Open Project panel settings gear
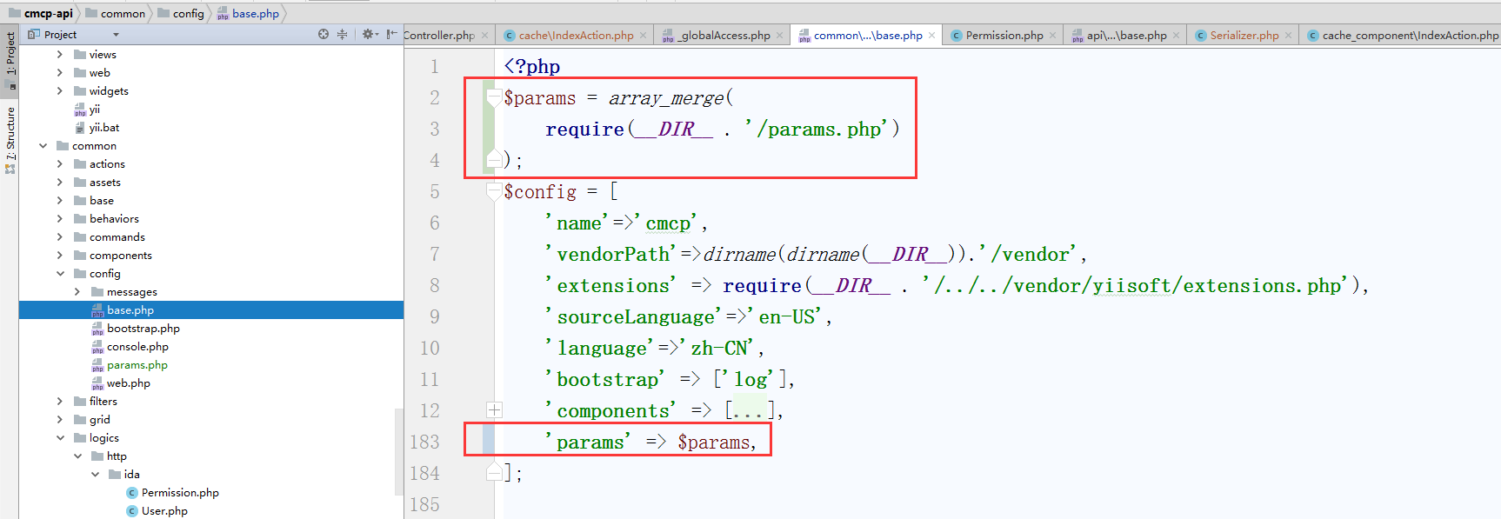This screenshot has width=1501, height=519. (368, 35)
